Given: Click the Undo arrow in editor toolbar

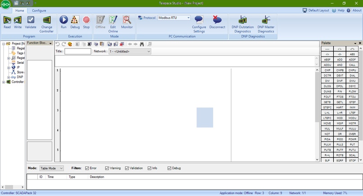Looking at the screenshot, I should (58, 44).
